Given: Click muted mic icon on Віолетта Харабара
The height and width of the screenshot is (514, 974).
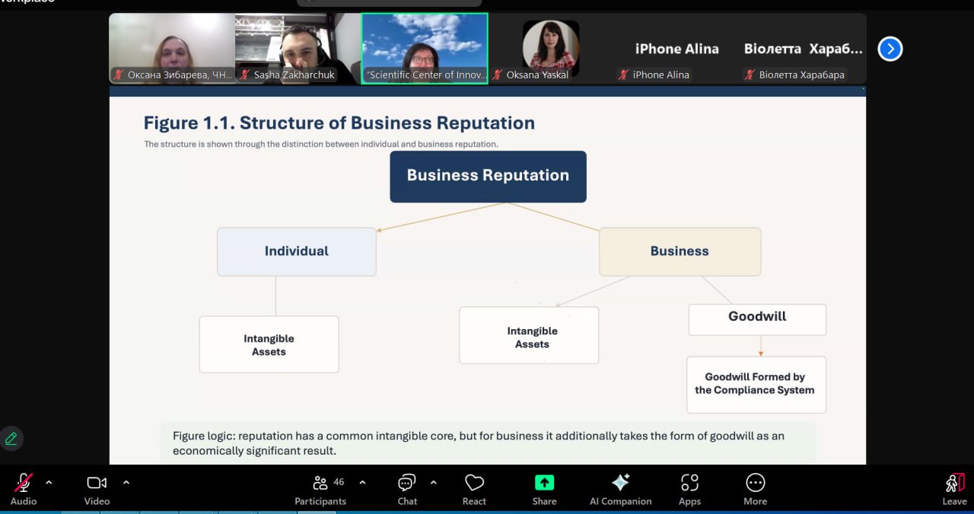Looking at the screenshot, I should tap(750, 75).
